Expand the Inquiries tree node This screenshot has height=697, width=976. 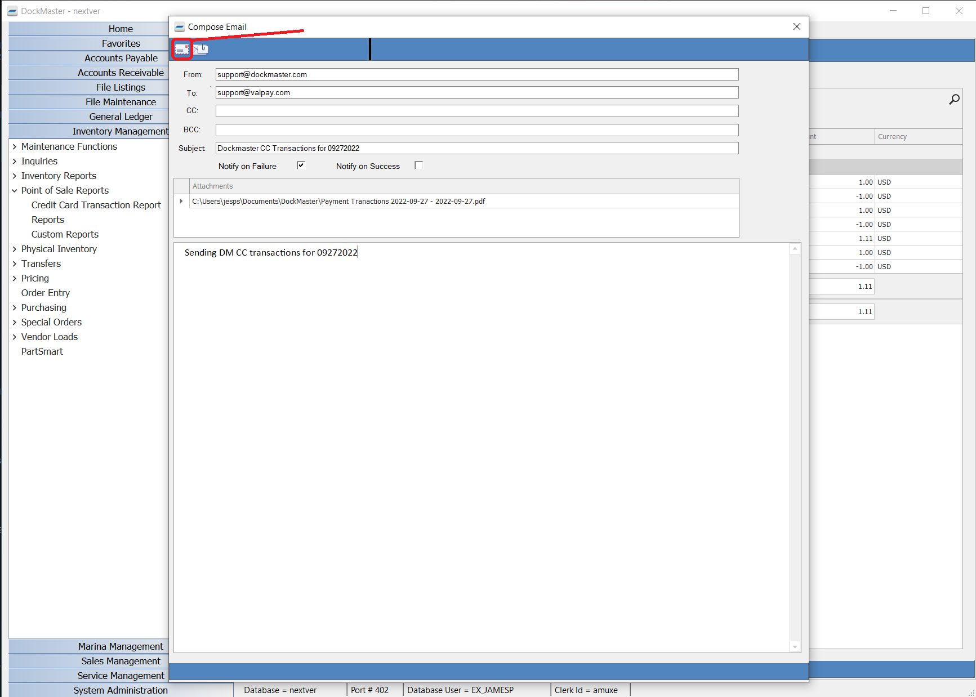point(15,161)
